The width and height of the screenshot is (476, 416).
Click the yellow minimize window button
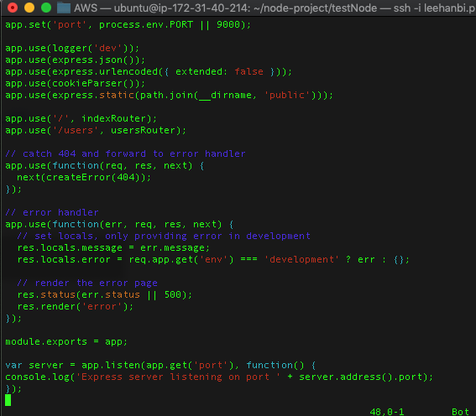[29, 8]
